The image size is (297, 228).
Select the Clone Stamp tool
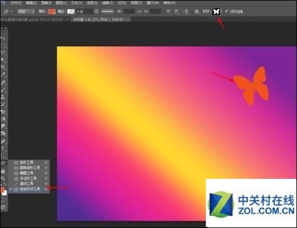[3, 97]
